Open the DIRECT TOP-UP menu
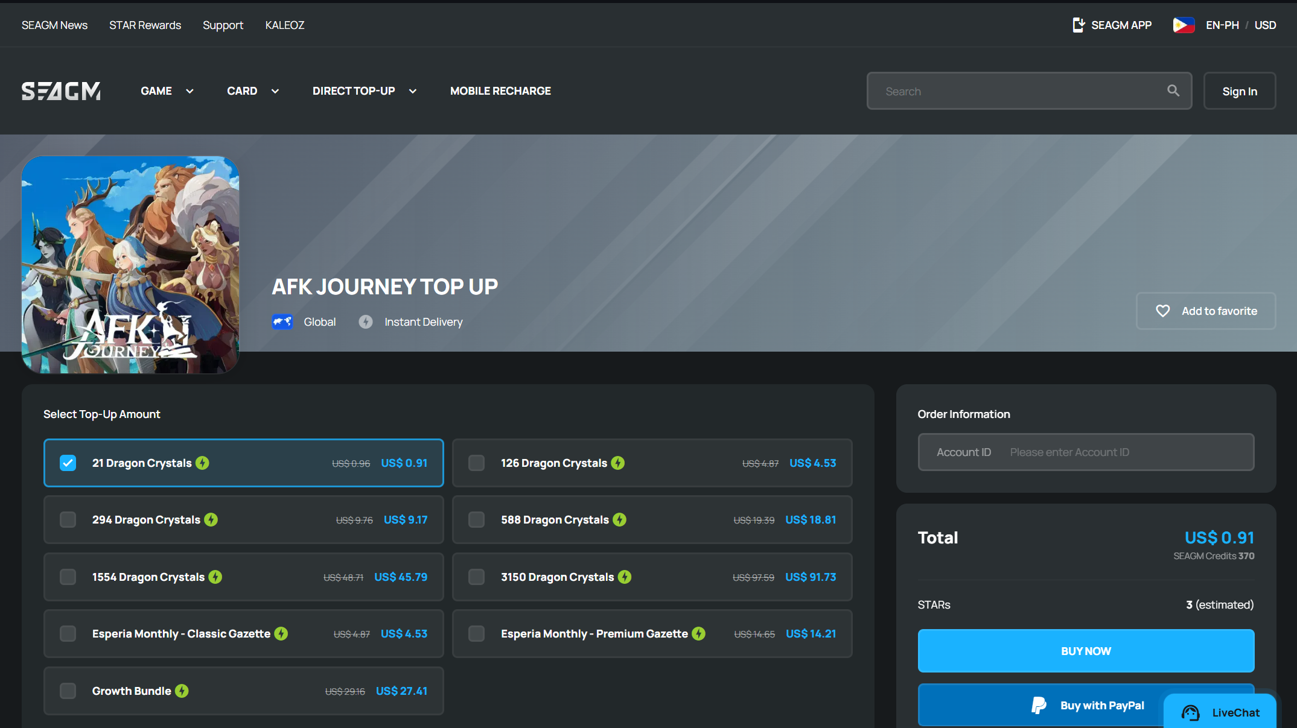 [x=354, y=91]
